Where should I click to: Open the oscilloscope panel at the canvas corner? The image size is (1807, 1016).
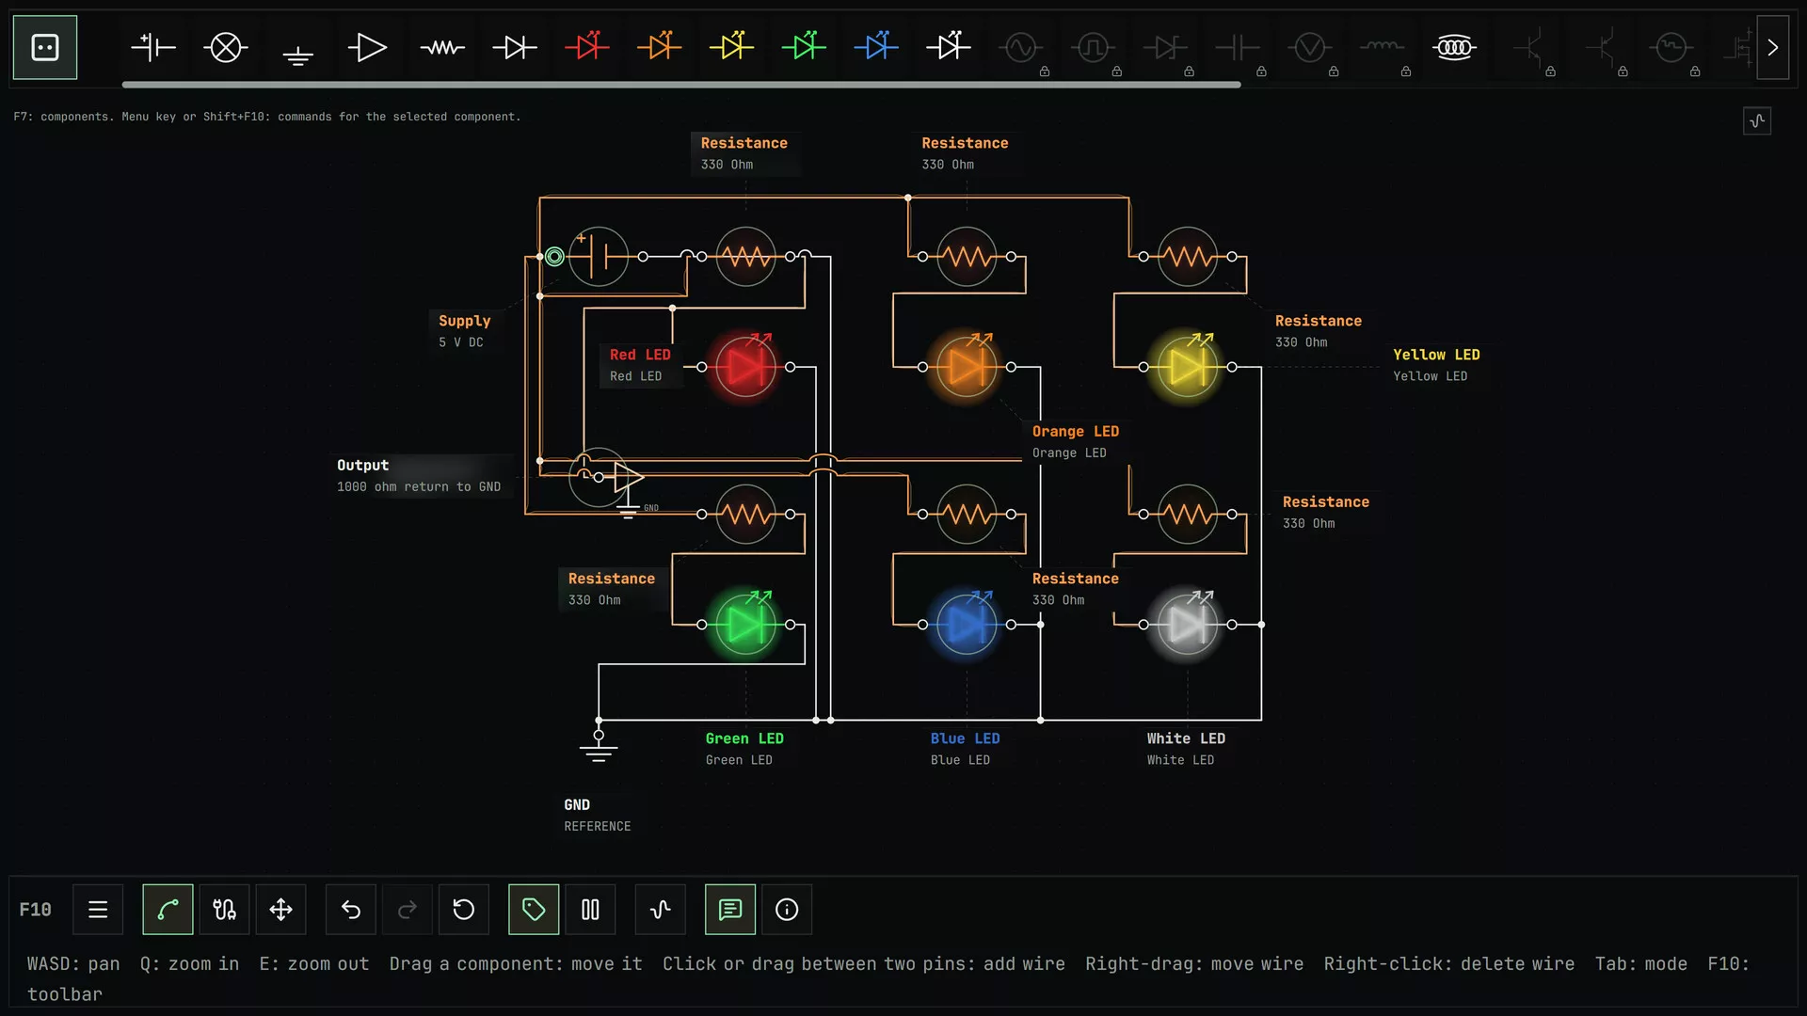(1757, 120)
